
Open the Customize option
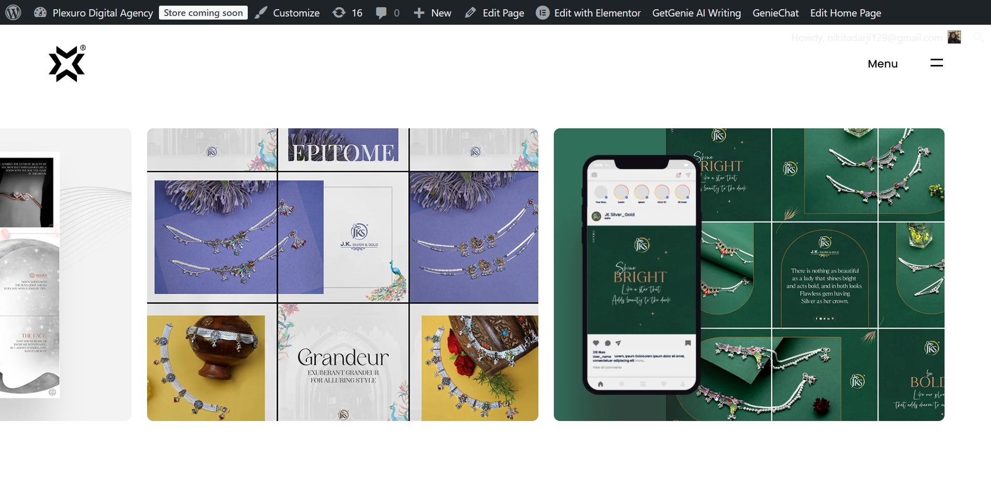296,13
